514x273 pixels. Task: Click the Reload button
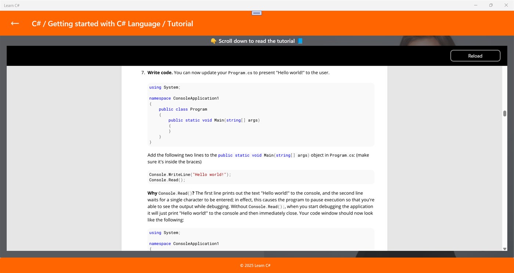[475, 55]
